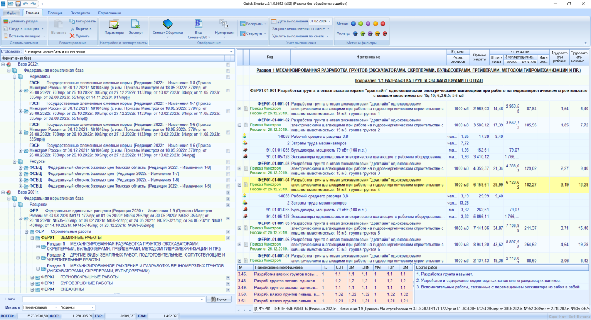Viewport: 591px width, 320px height.
Task: Switch to the Позиция ribbon tab
Action: click(x=55, y=13)
